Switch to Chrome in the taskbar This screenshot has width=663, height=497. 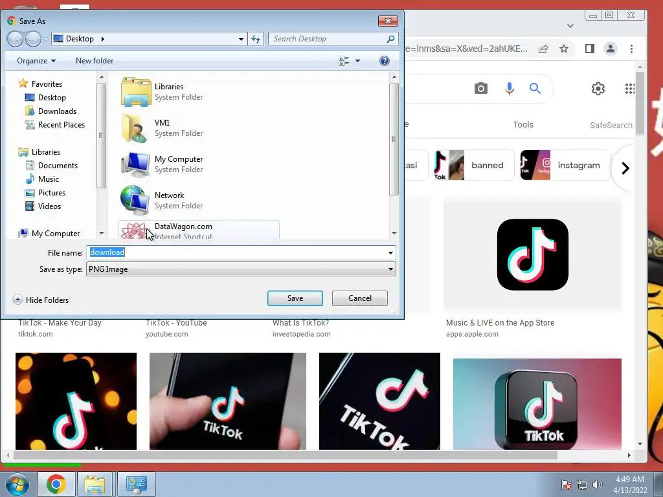pyautogui.click(x=56, y=484)
